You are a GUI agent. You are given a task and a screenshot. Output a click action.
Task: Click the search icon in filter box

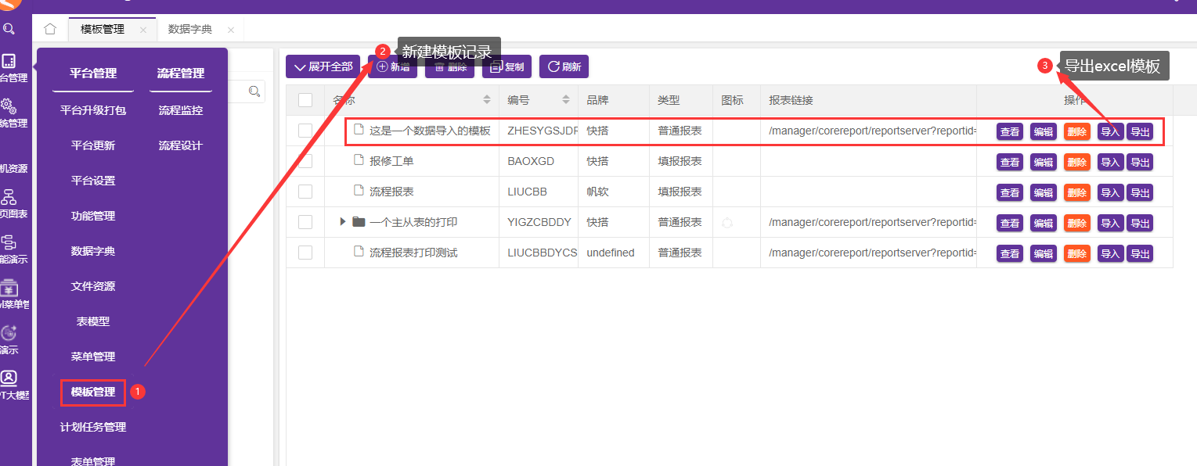(254, 91)
